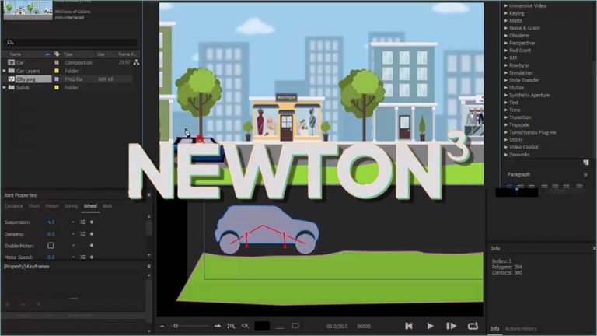Sort project items by Type column
Viewport: 597px width, 336px height.
[x=68, y=54]
